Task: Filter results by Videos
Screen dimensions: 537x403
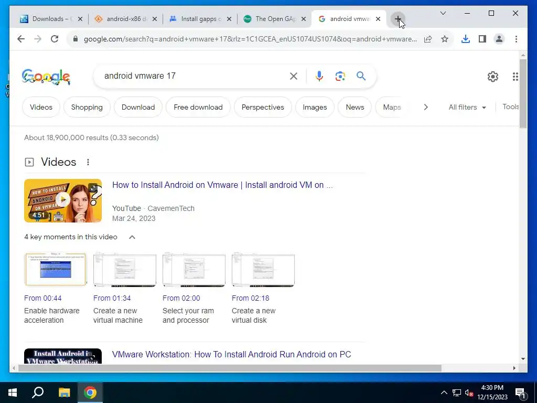Action: 41,107
